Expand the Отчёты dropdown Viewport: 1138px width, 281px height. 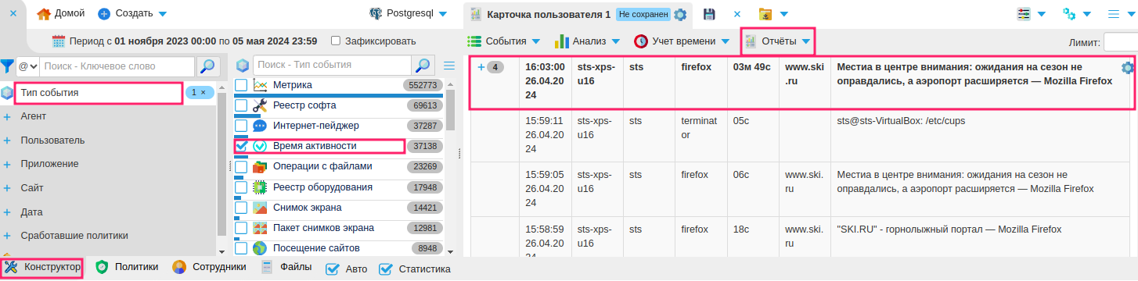click(776, 41)
